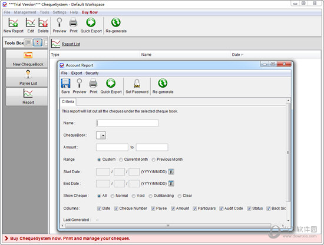Re-generate the Account Report
324x245 pixels.
click(x=163, y=86)
